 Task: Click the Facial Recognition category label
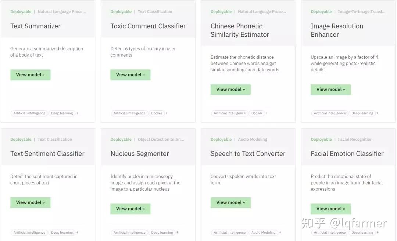355,140
